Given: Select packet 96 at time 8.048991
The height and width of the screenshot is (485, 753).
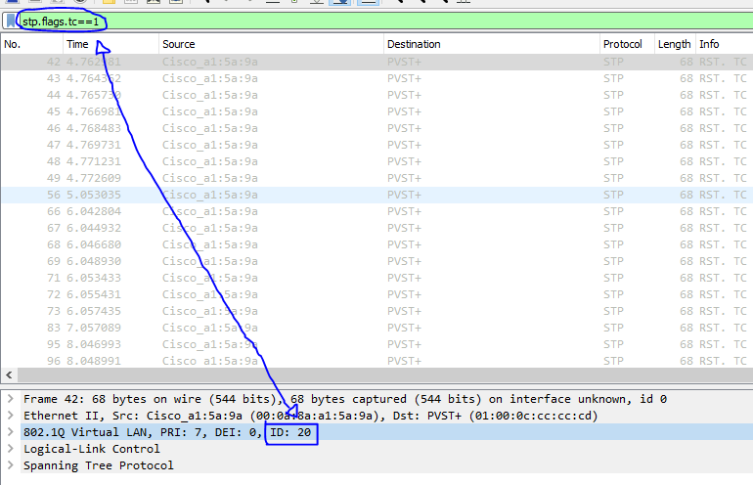Looking at the screenshot, I should pos(376,361).
